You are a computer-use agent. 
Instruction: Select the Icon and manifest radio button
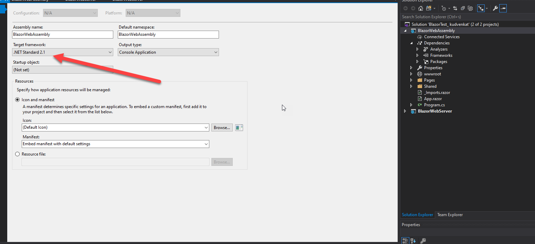pyautogui.click(x=17, y=99)
